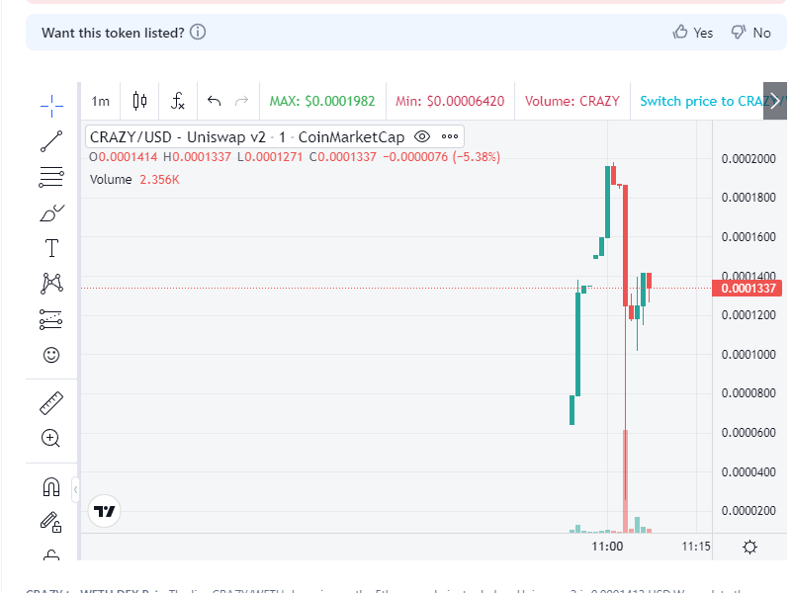
Task: Select the crosshair cursor tool
Action: click(x=51, y=106)
